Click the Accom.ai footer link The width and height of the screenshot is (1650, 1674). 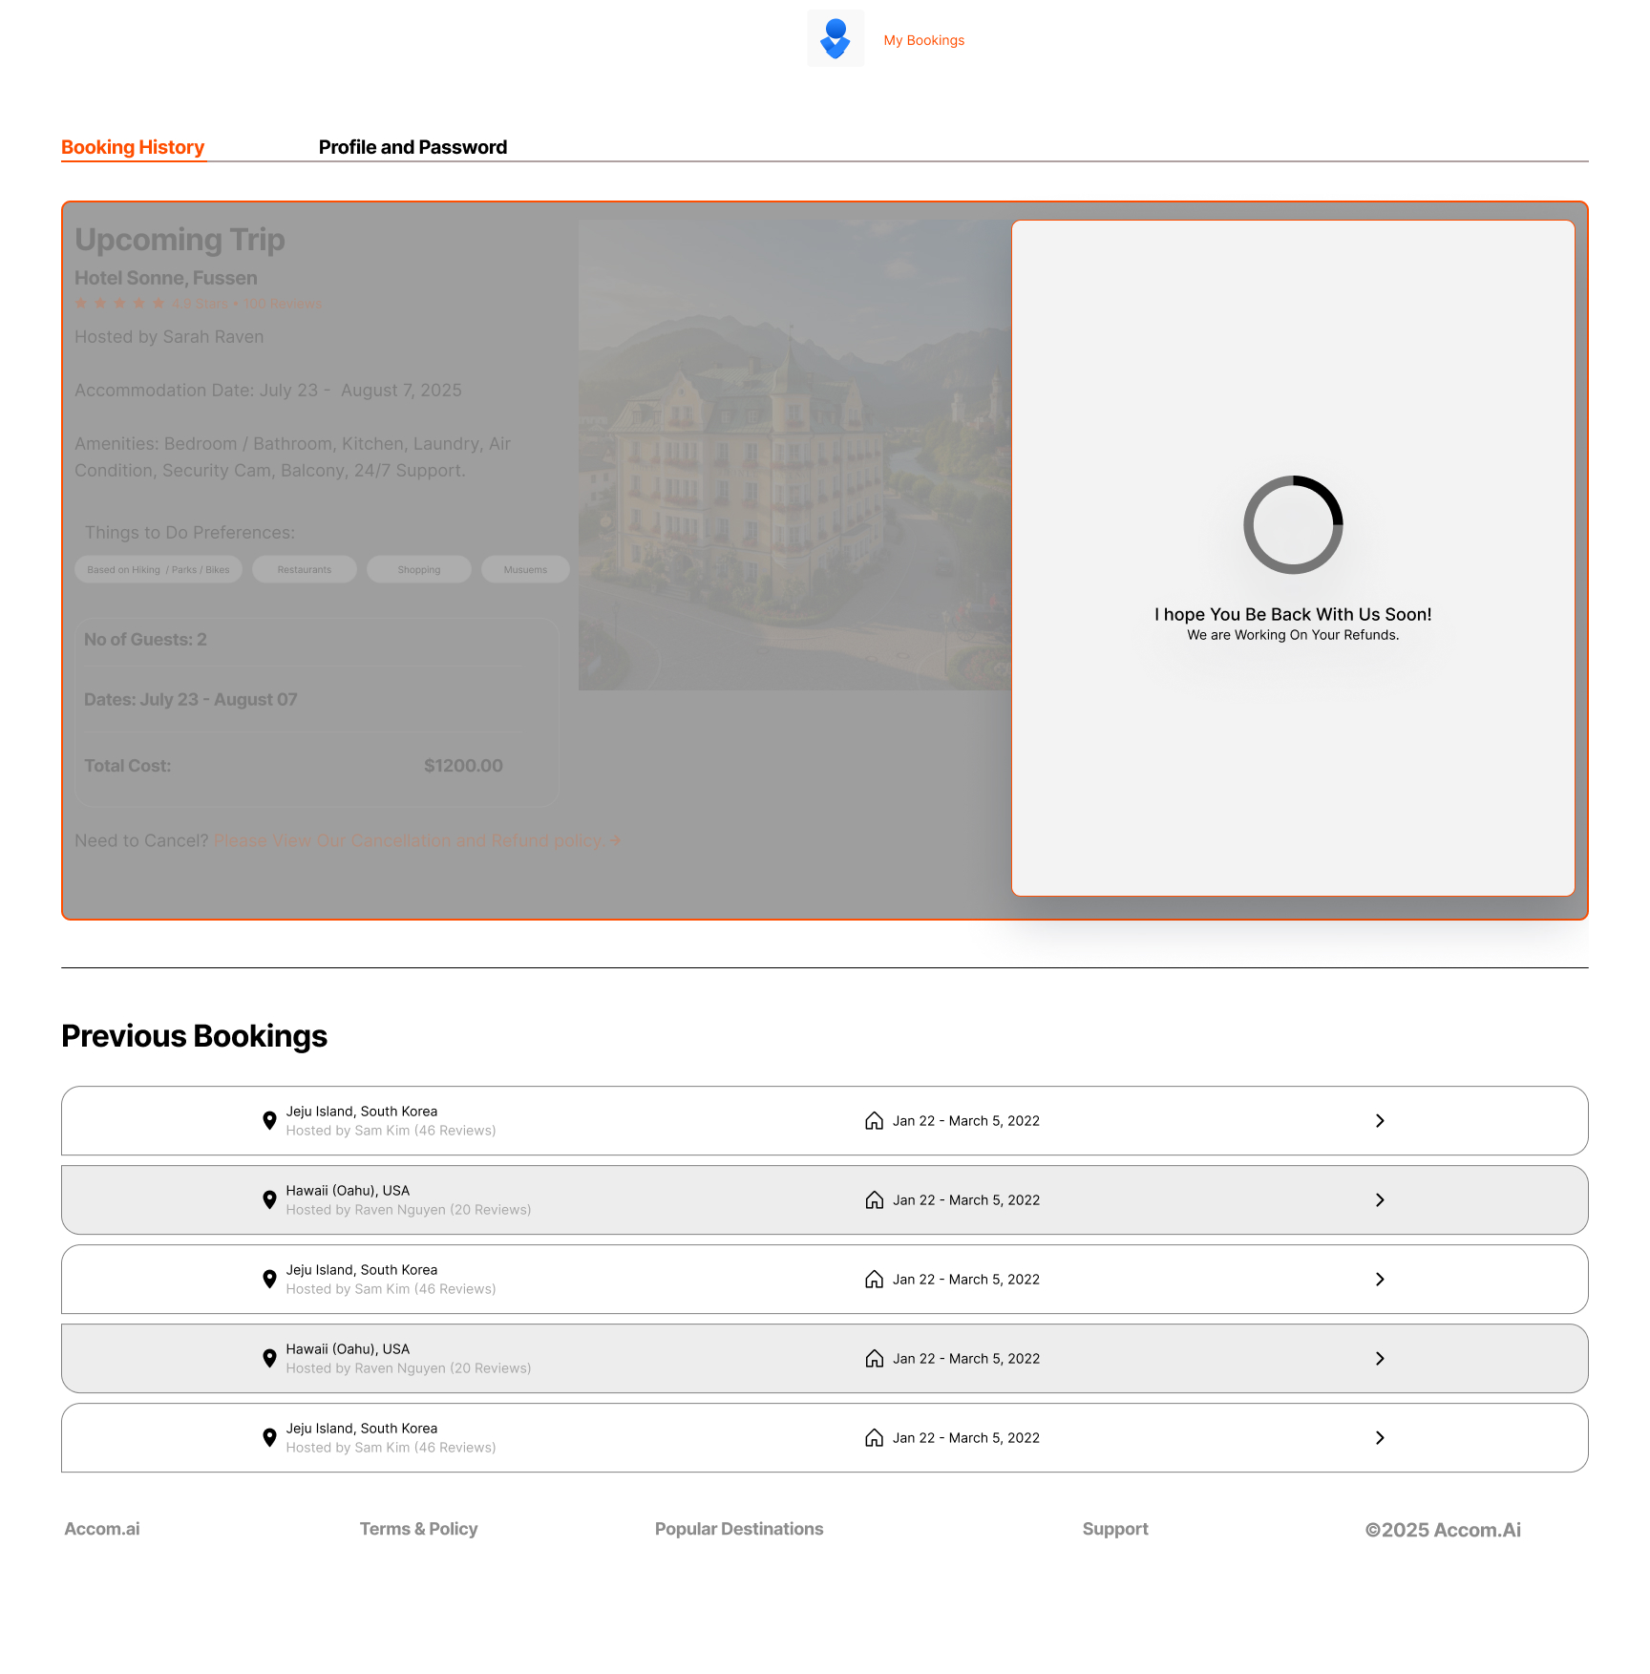pyautogui.click(x=102, y=1529)
